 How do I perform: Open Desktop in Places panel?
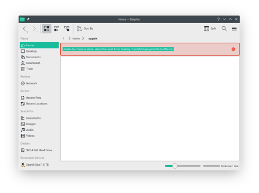click(39, 51)
